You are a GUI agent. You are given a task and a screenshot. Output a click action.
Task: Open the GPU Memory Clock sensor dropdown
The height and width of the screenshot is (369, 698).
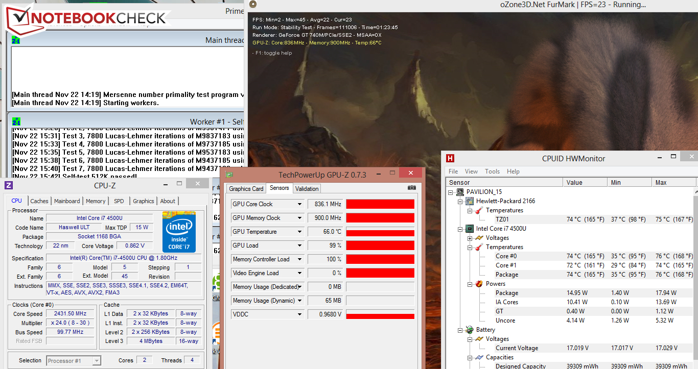pyautogui.click(x=300, y=218)
